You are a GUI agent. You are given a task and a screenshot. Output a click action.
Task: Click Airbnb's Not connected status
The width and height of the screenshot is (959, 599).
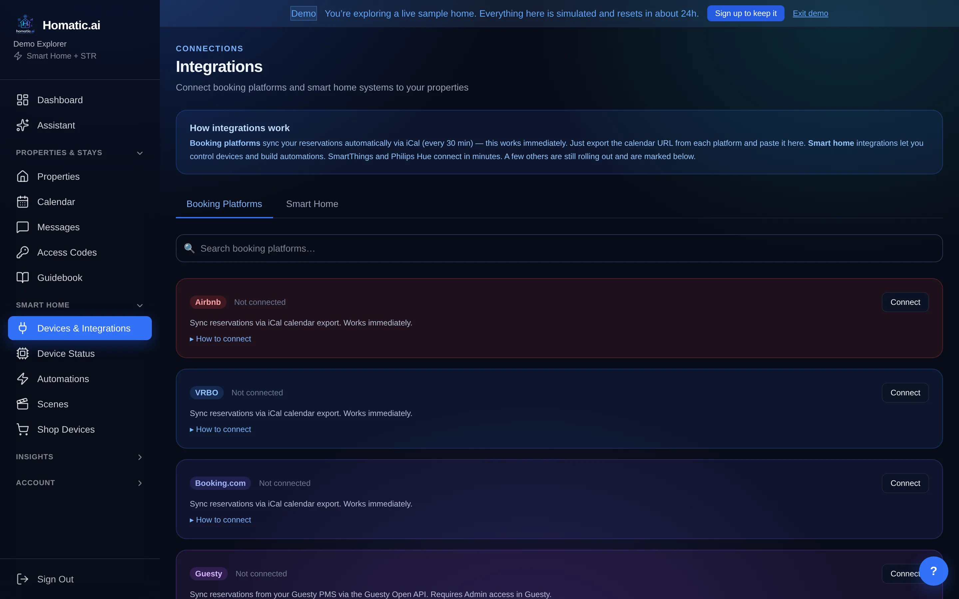(x=260, y=302)
